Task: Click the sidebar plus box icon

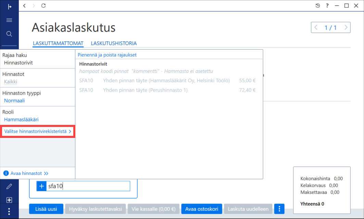Action: click(x=9, y=200)
